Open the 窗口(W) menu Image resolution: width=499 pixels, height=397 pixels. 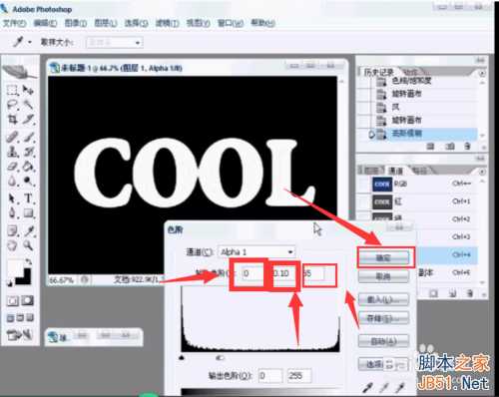(231, 23)
